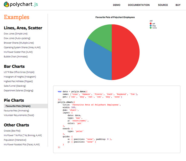Click the blue dog legend swatch
Screen dimensions: 186x161
(x=151, y=26)
